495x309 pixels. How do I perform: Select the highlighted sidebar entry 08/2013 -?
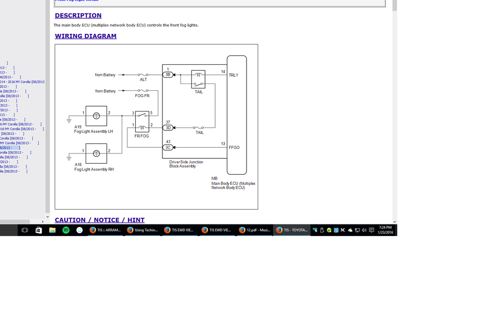10,148
